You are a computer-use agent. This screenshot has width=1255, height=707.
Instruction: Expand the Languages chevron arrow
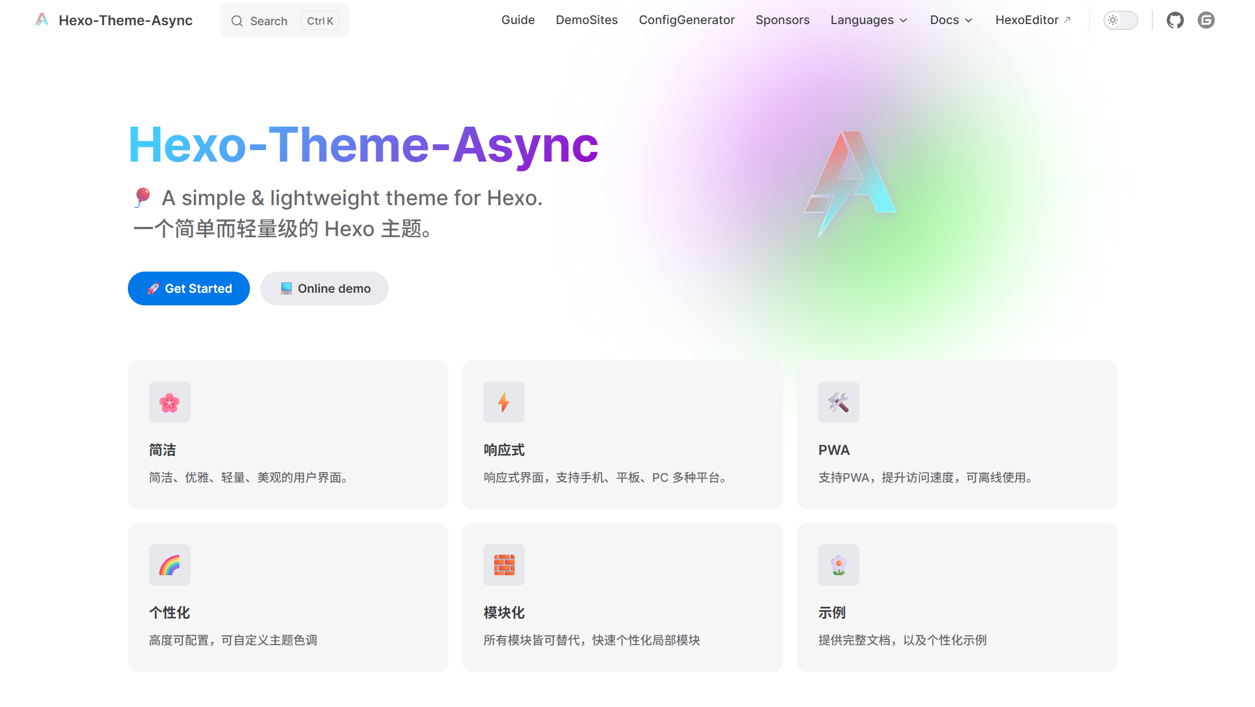903,21
